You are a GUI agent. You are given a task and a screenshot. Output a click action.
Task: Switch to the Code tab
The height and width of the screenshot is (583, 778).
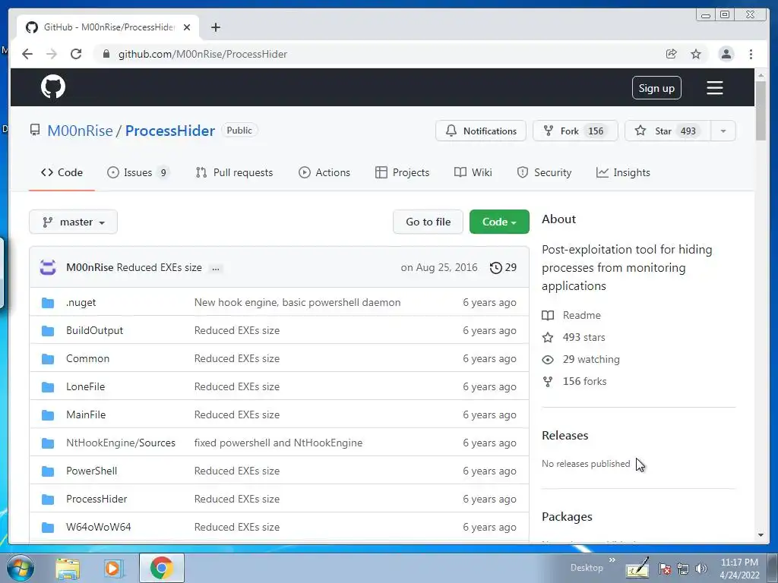(62, 172)
